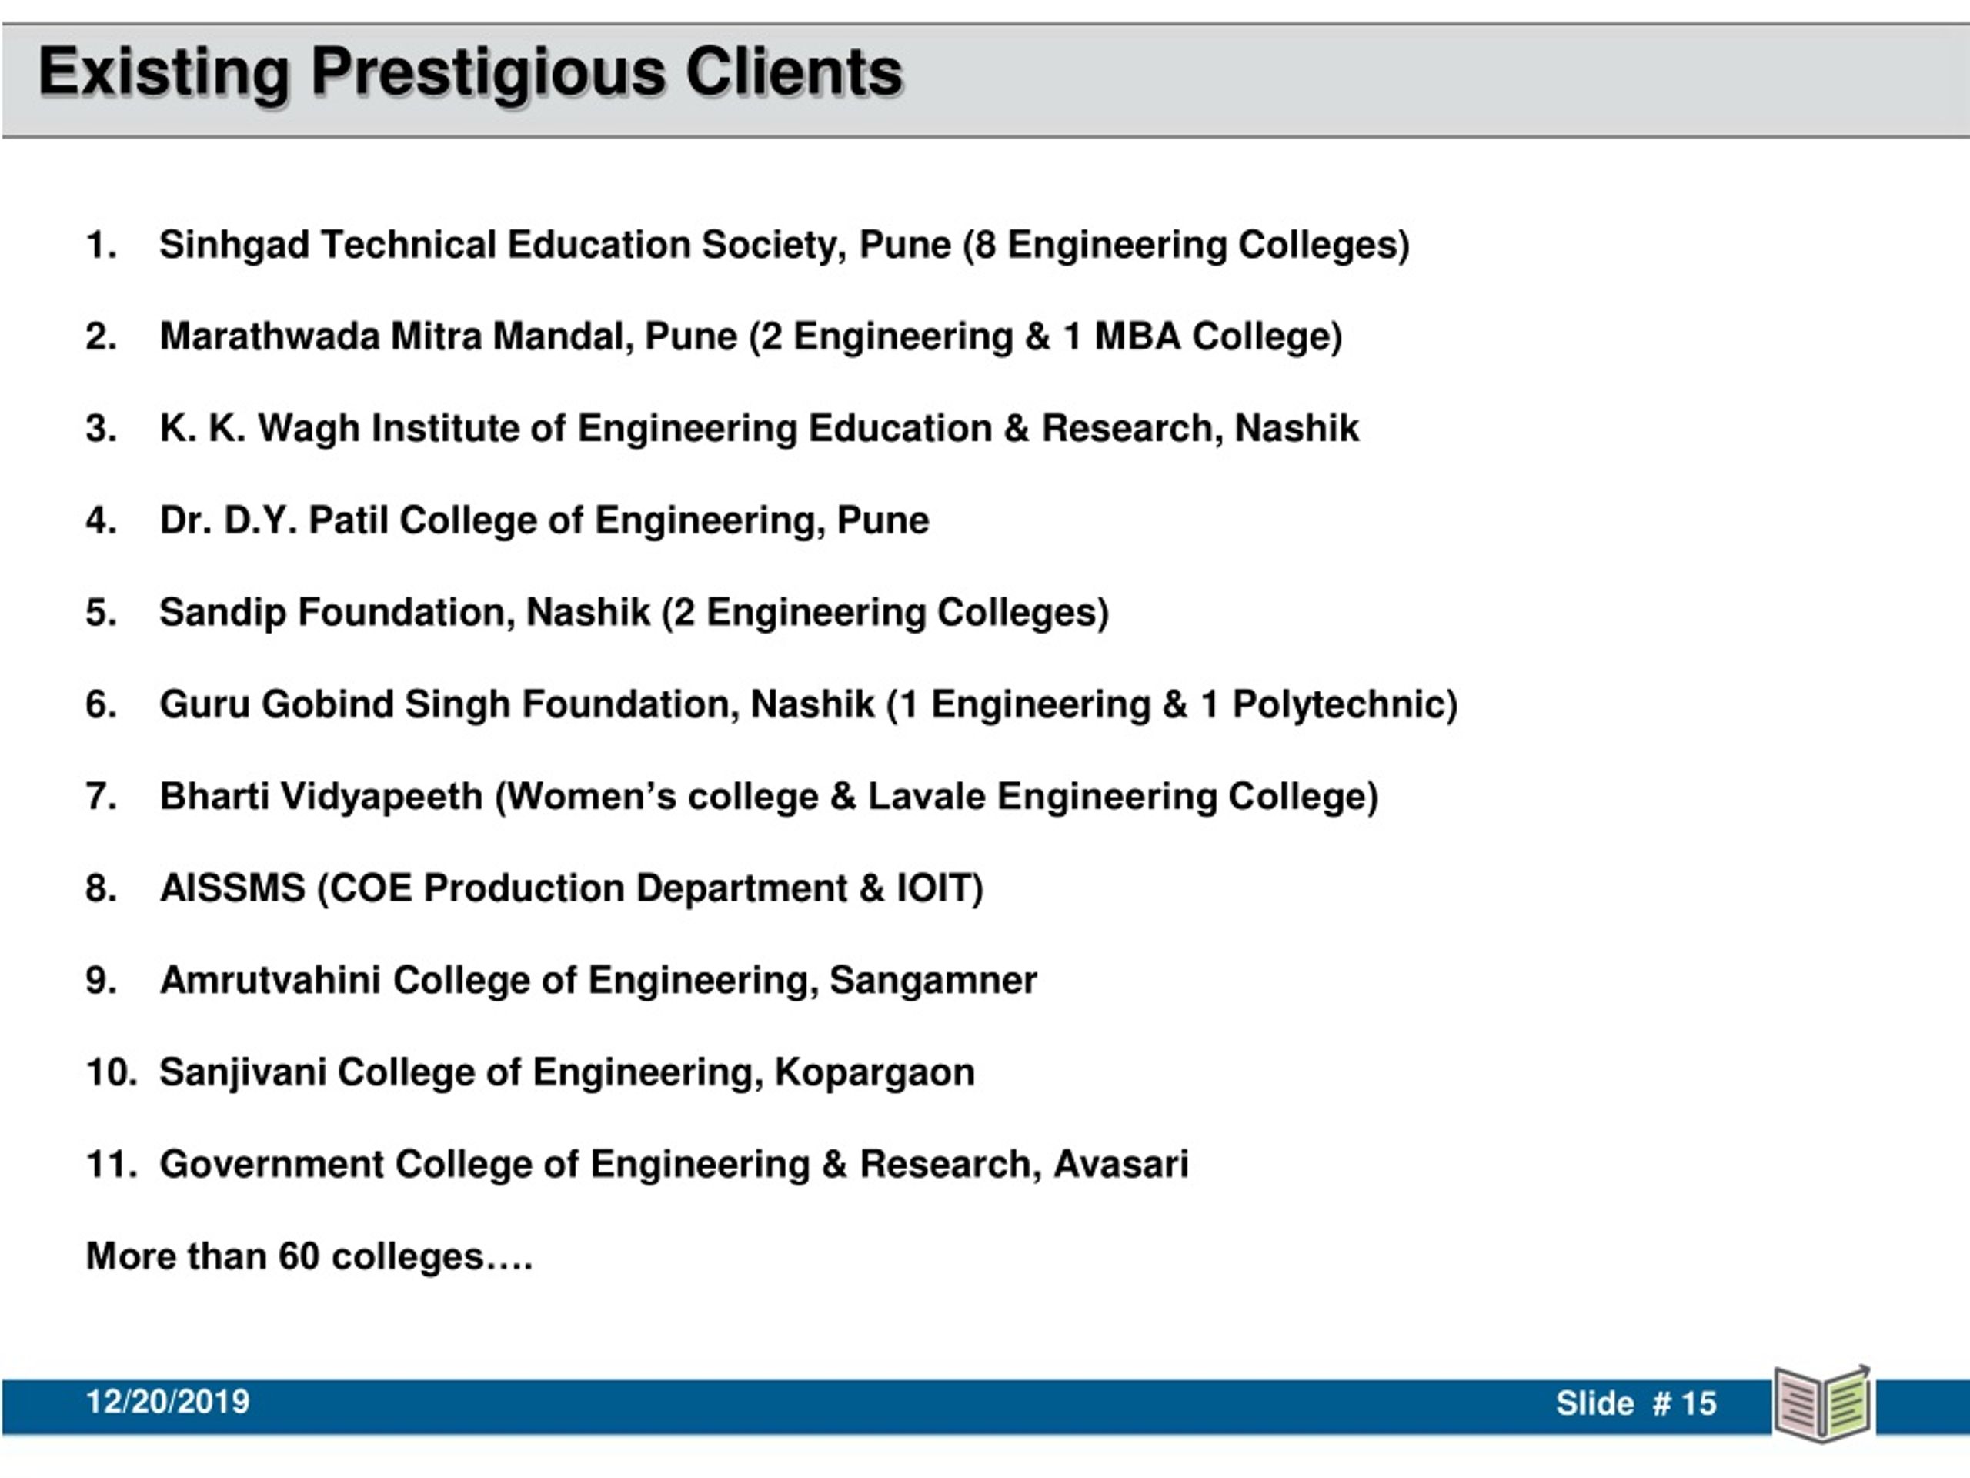Click the 12/20/2019 date in footer
The width and height of the screenshot is (1970, 1478).
[x=168, y=1401]
